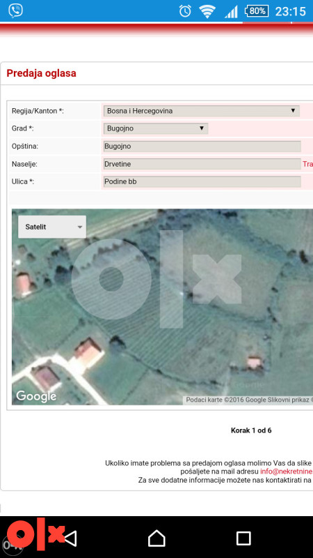Open the info@nekretnine email link
This screenshot has height=558, width=313.
coord(287,472)
